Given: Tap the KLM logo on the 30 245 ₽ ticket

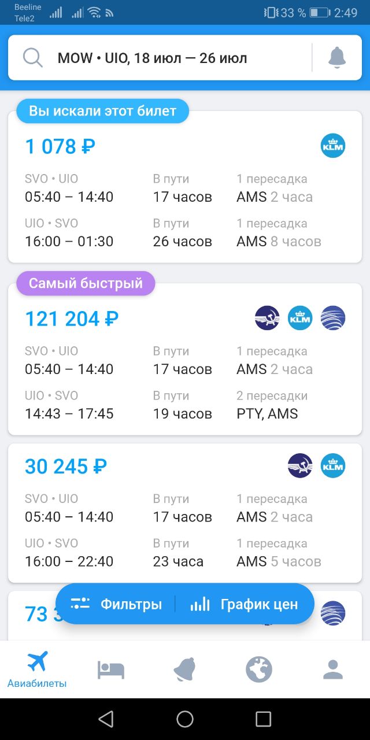Looking at the screenshot, I should [x=333, y=465].
